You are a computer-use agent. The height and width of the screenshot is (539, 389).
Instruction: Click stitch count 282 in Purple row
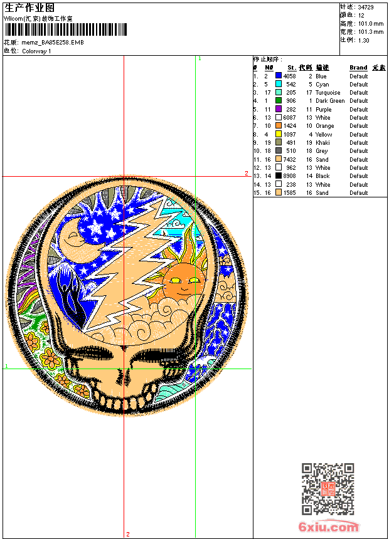click(x=291, y=109)
